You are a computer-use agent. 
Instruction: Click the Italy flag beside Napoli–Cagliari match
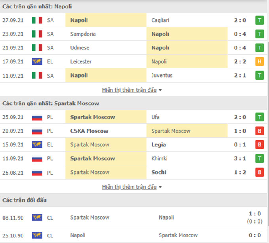tap(37, 20)
